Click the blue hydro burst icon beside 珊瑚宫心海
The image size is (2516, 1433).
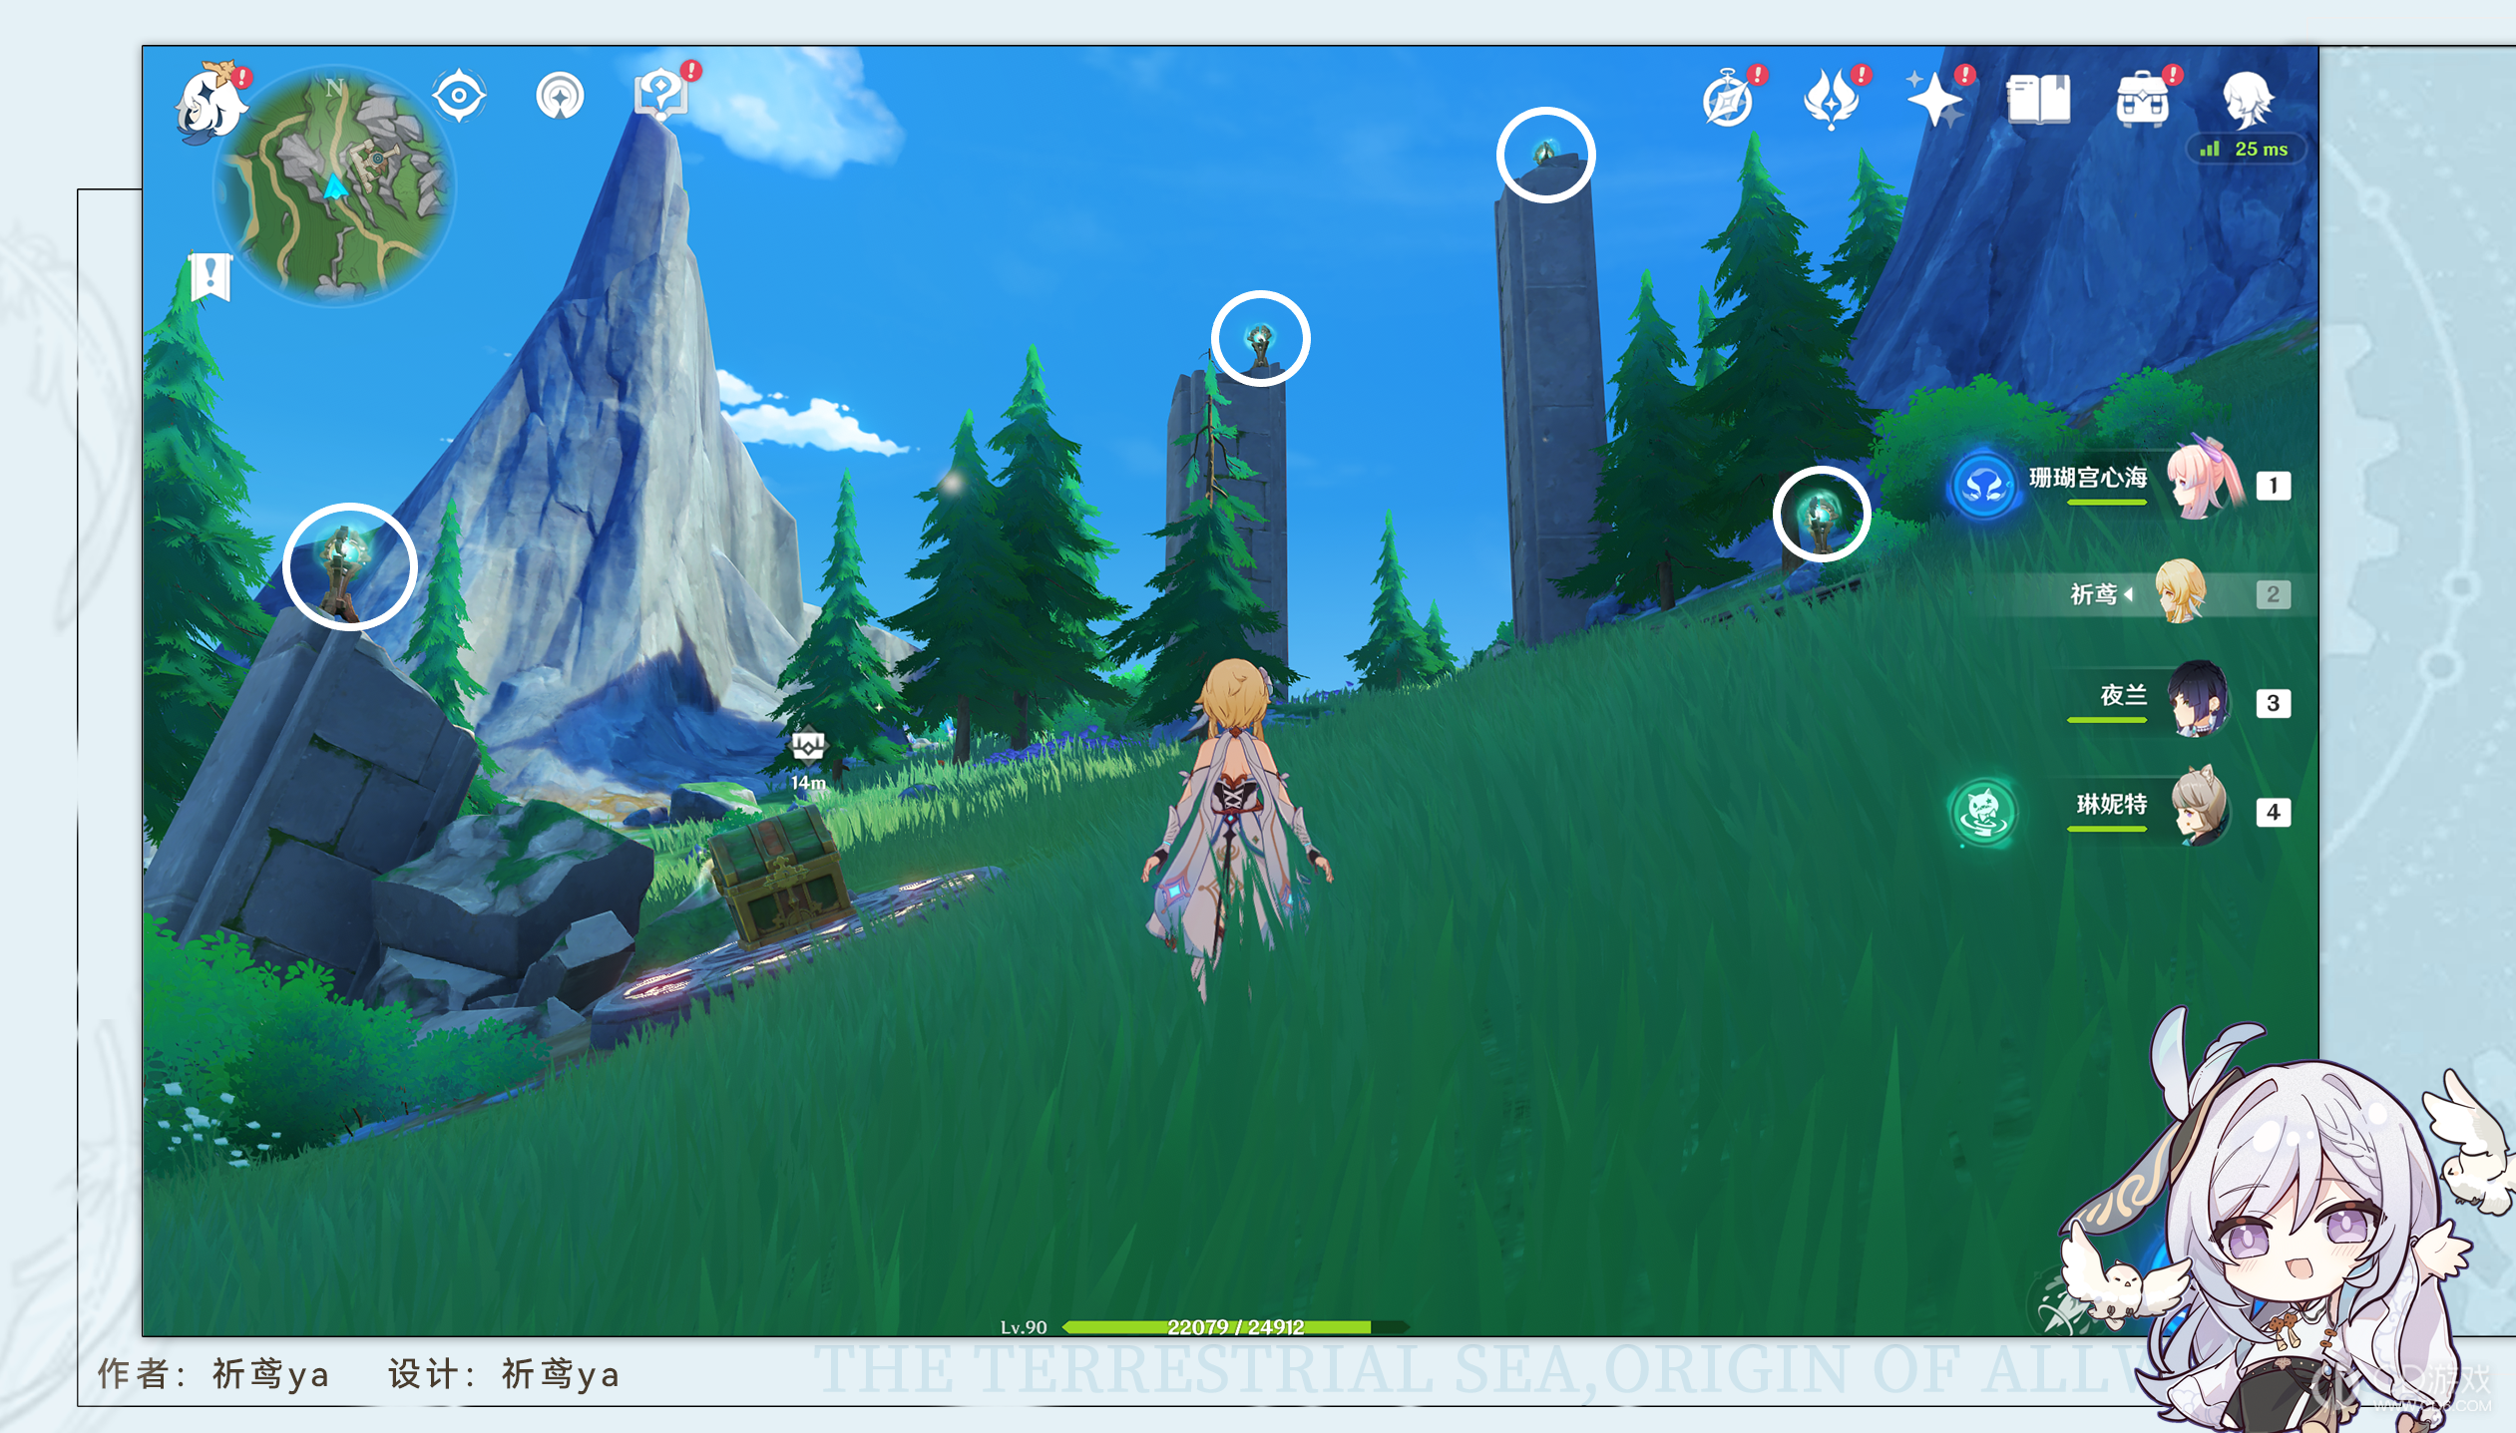click(x=1983, y=487)
